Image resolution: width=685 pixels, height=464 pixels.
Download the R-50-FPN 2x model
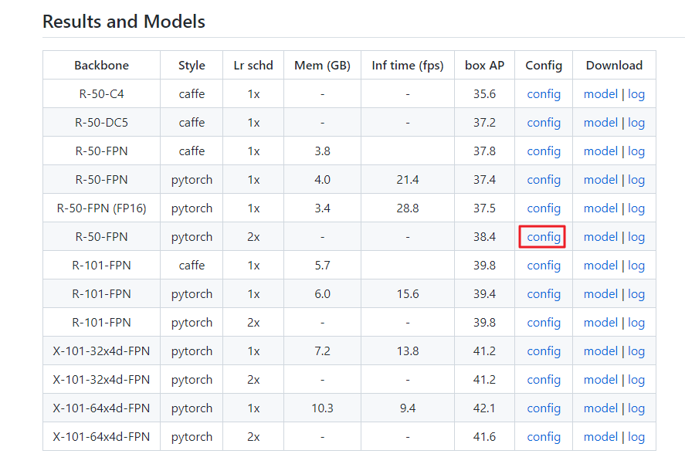(601, 236)
